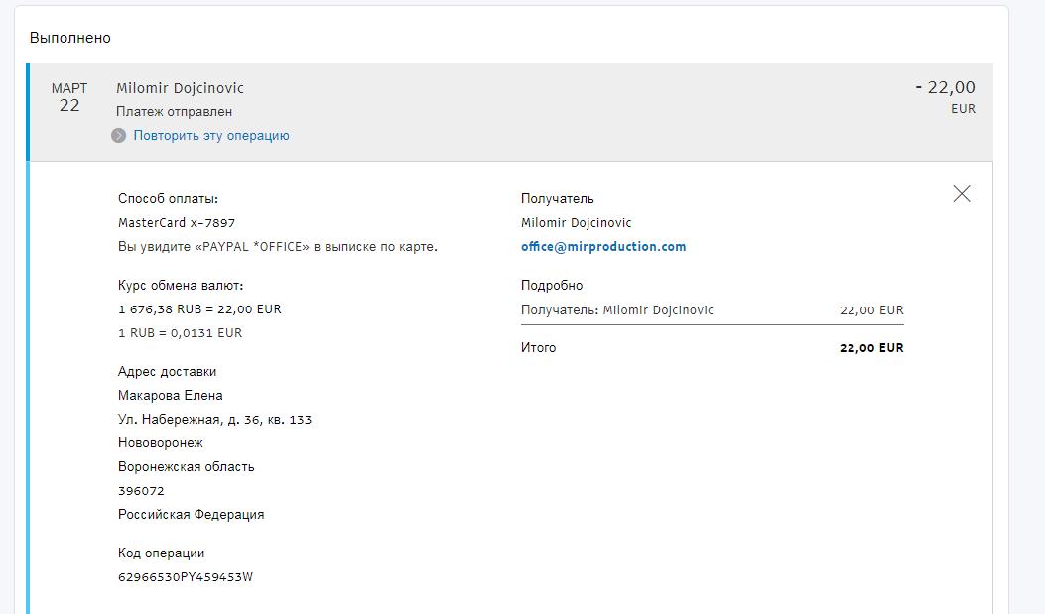The image size is (1045, 614).
Task: Click the PAYPAL *OFFICE card statement note
Action: tap(277, 247)
